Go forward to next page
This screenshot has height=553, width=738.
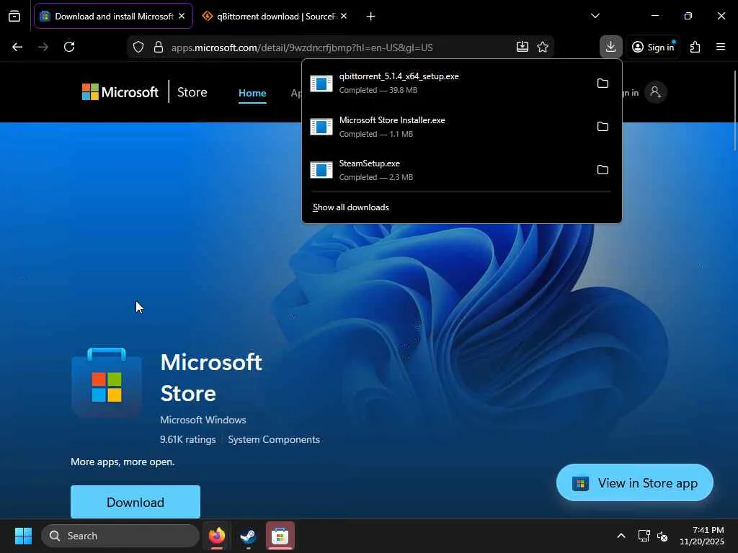[43, 47]
